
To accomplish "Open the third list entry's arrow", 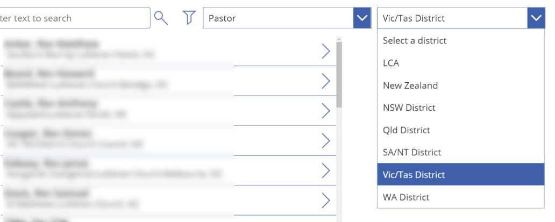I will tap(326, 111).
